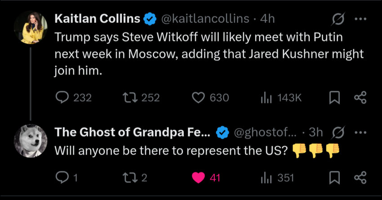Bookmark Kaitlan Collins' post
Screen dimensions: 382x200
click(334, 98)
